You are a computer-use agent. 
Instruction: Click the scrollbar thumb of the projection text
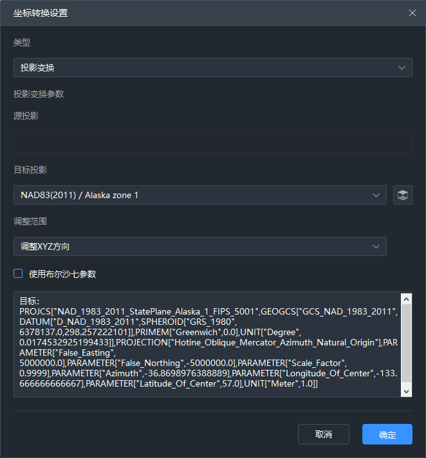(x=406, y=344)
